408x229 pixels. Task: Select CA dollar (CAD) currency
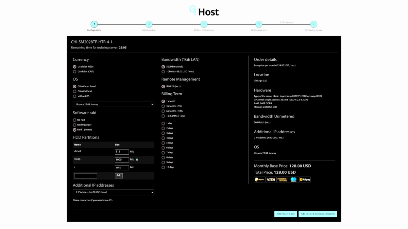[74, 72]
